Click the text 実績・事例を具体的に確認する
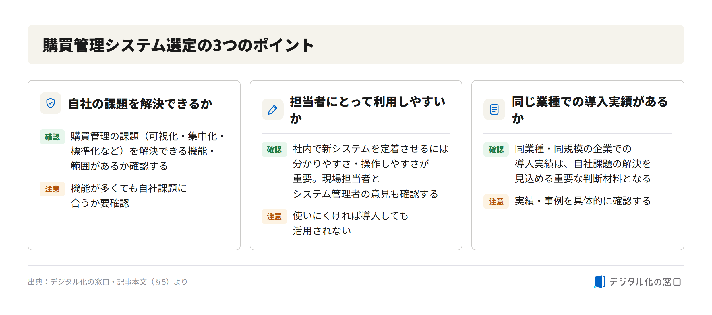This screenshot has height=315, width=712. tap(583, 201)
